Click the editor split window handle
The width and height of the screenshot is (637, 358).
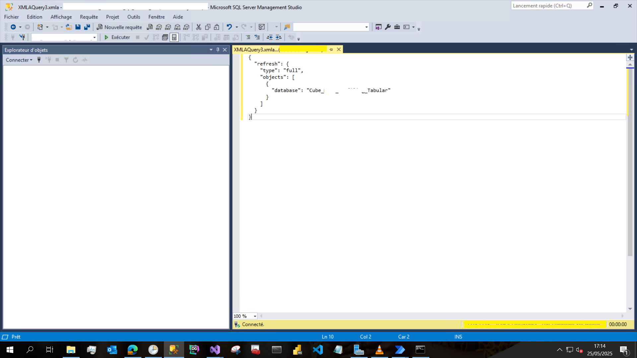point(630,58)
